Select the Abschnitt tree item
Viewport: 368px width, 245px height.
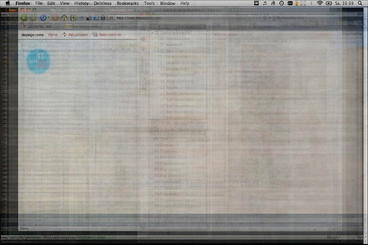pos(175,45)
